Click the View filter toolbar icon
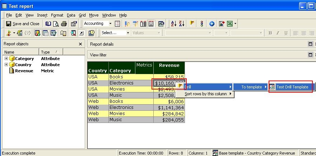The image size is (316, 156). coord(54,33)
